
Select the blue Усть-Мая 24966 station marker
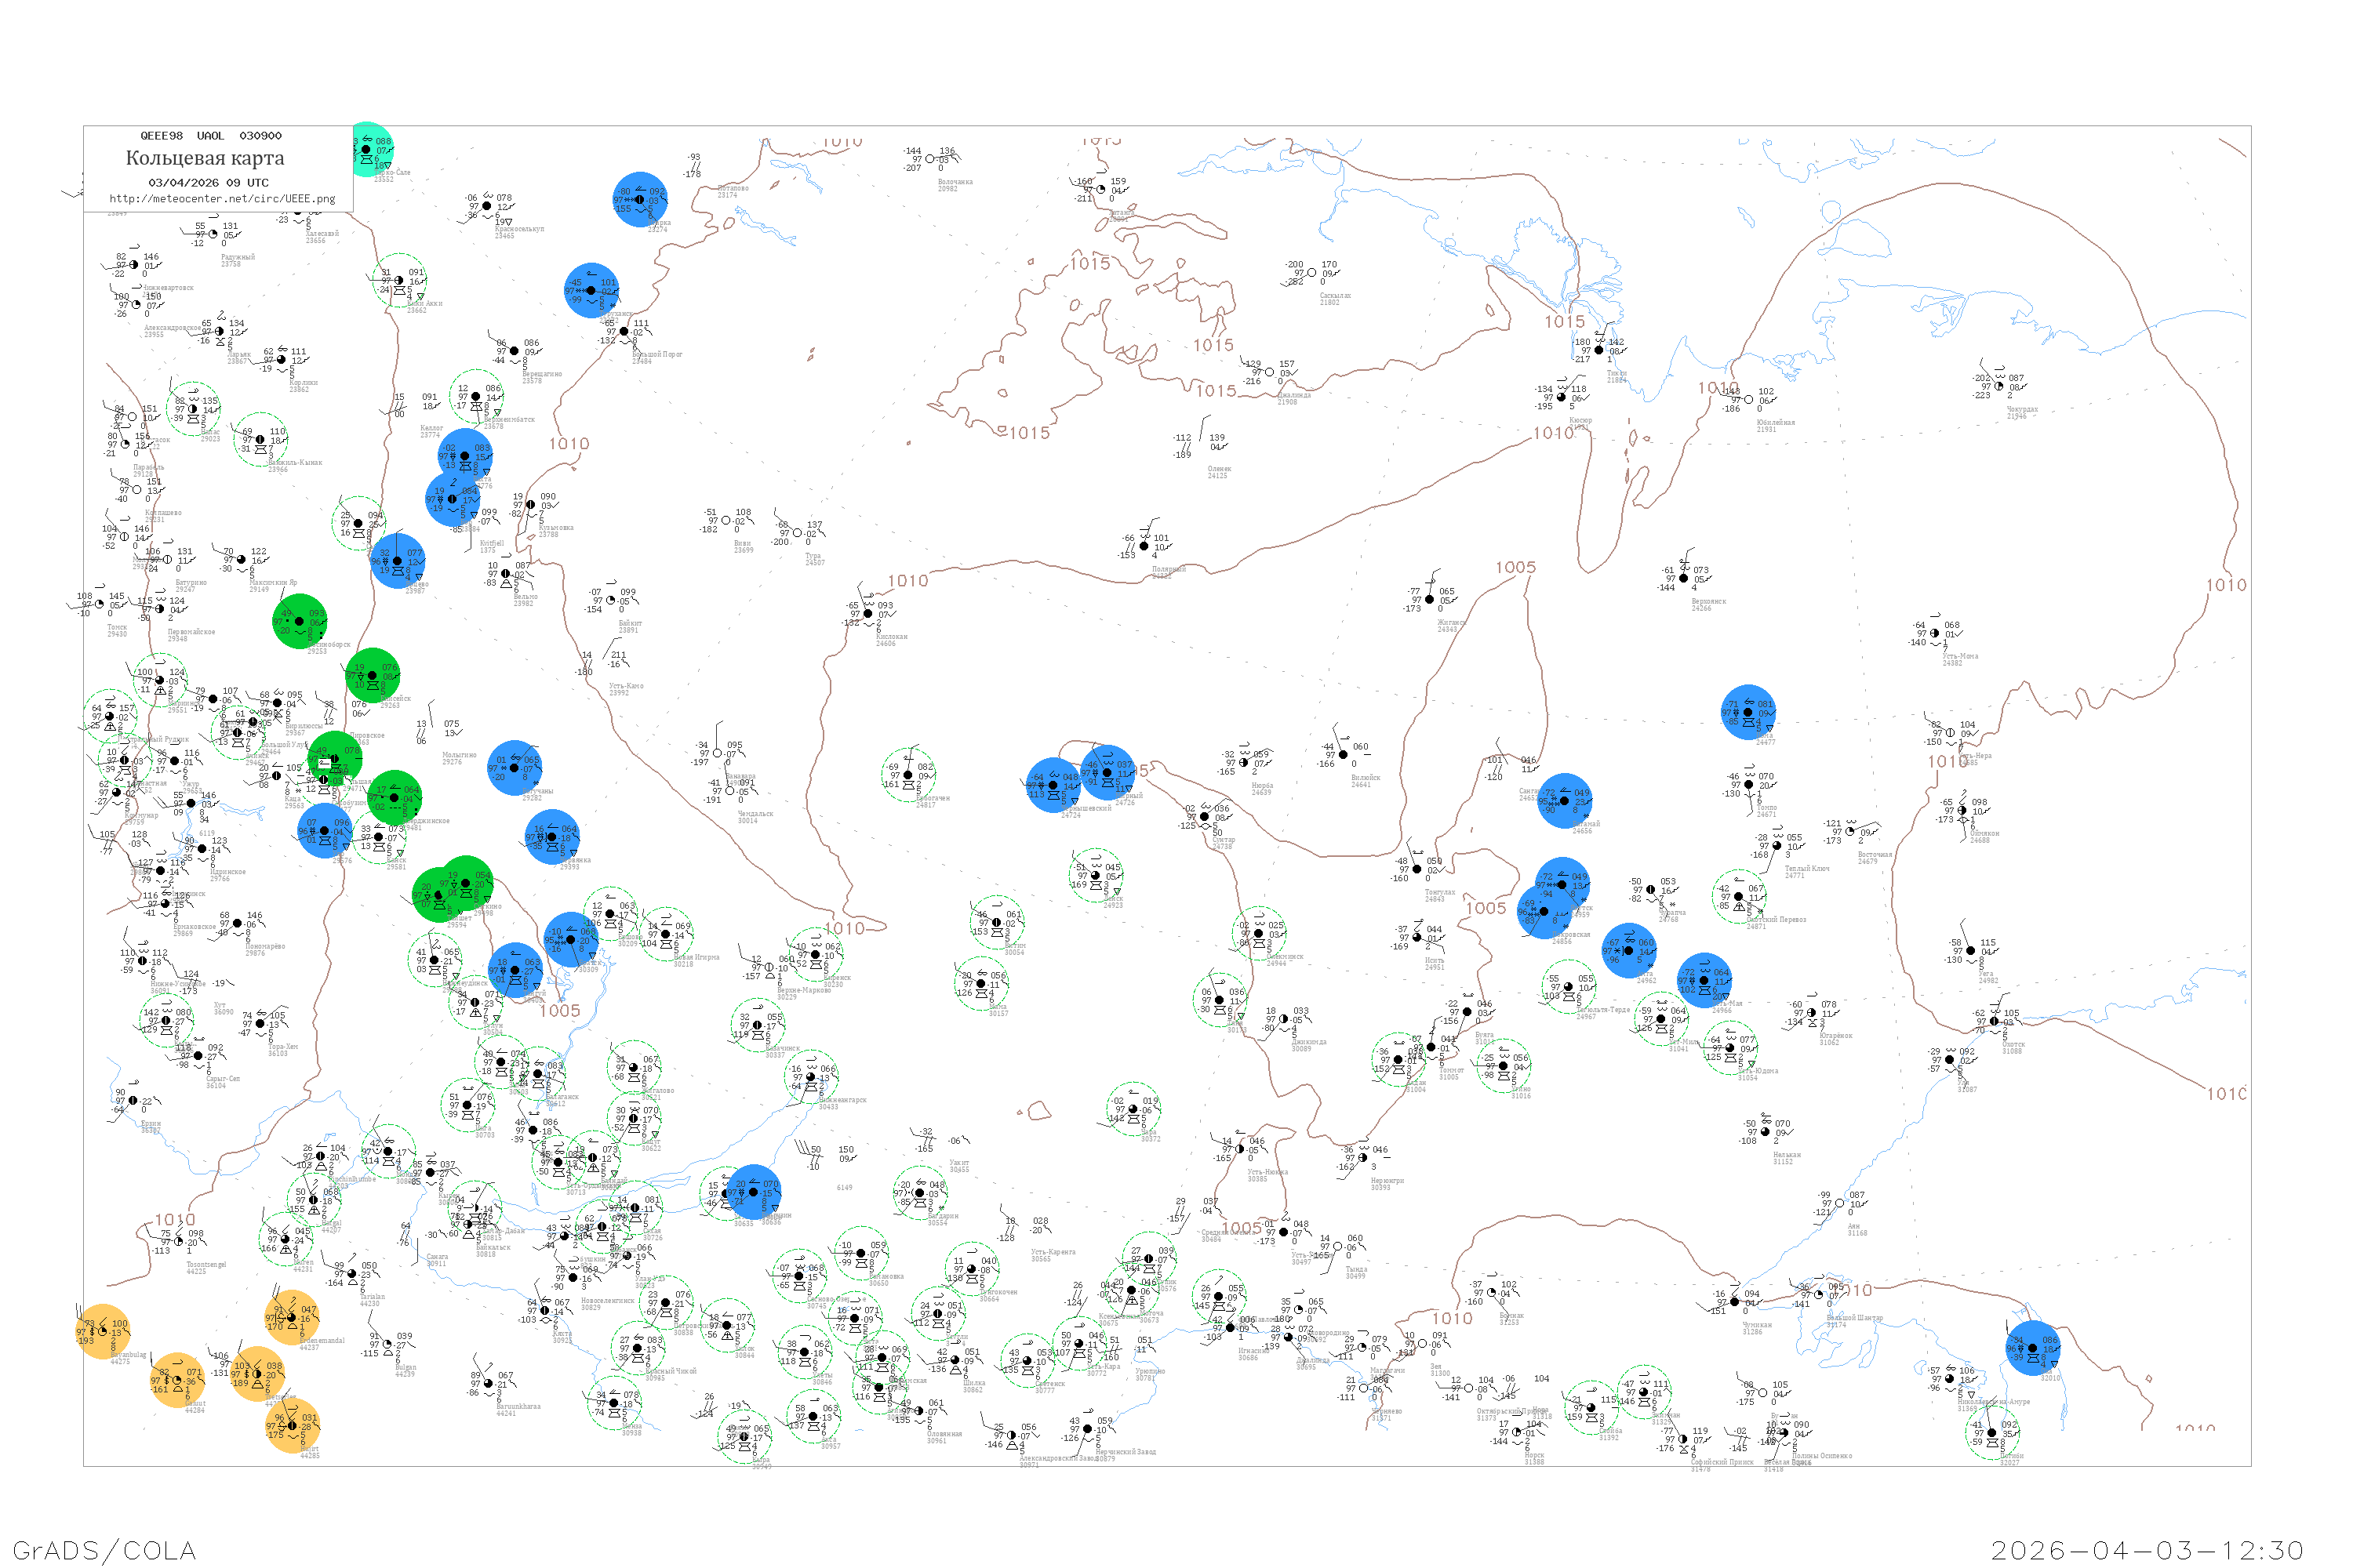click(1704, 980)
